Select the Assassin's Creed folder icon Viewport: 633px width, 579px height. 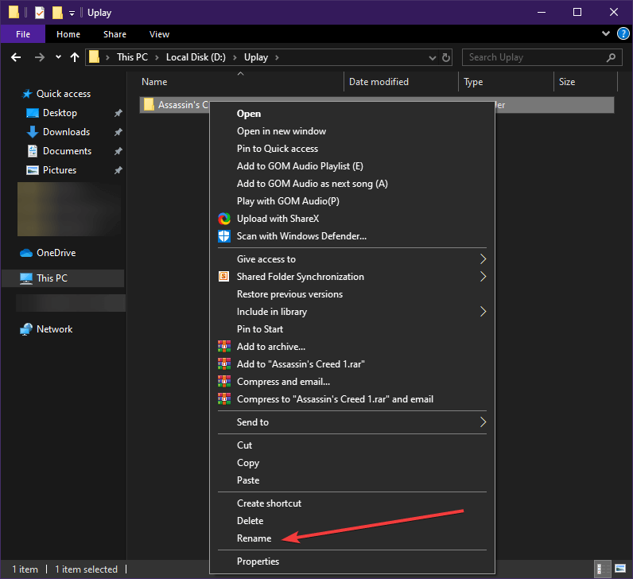pos(149,104)
